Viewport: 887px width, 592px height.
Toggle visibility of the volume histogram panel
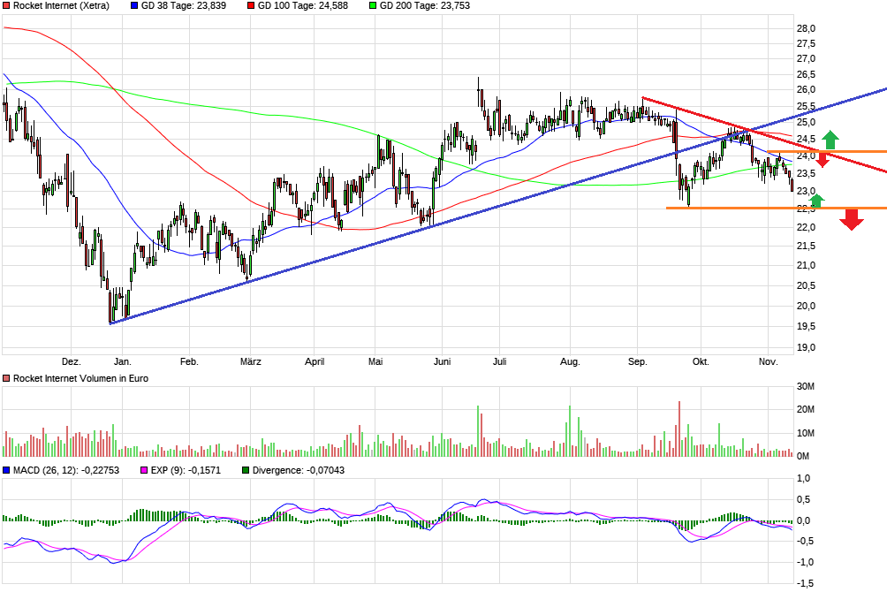pos(7,377)
